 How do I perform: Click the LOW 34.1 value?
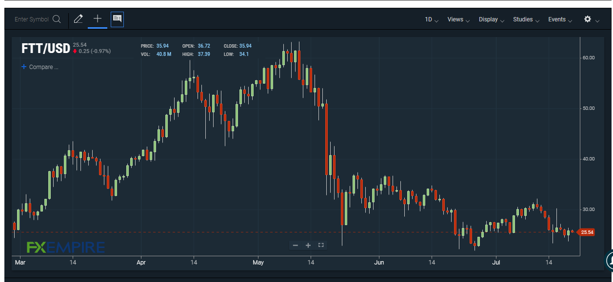coord(244,54)
